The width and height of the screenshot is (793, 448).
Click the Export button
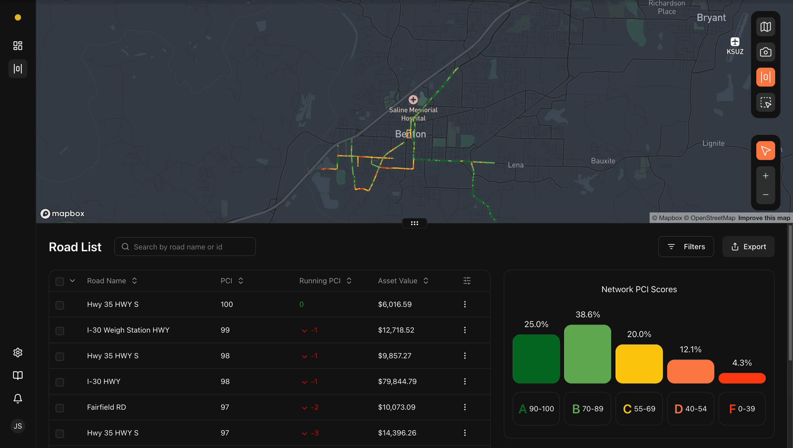(748, 247)
